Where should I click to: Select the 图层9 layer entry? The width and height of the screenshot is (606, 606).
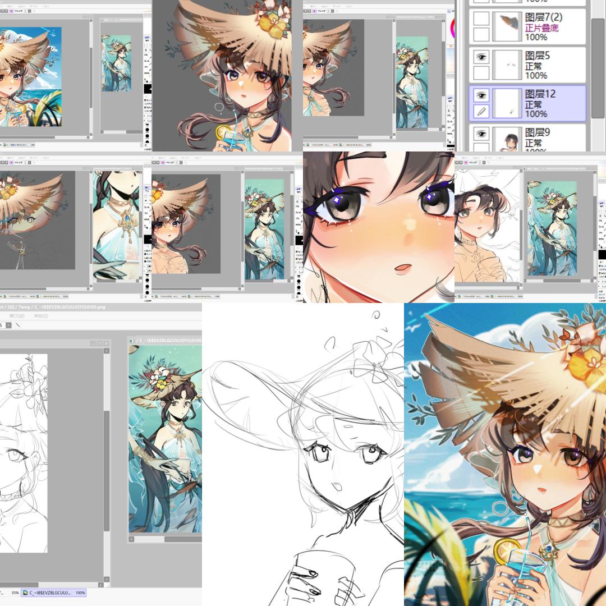click(x=527, y=139)
